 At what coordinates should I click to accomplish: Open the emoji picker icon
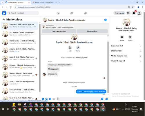[102, 99]
